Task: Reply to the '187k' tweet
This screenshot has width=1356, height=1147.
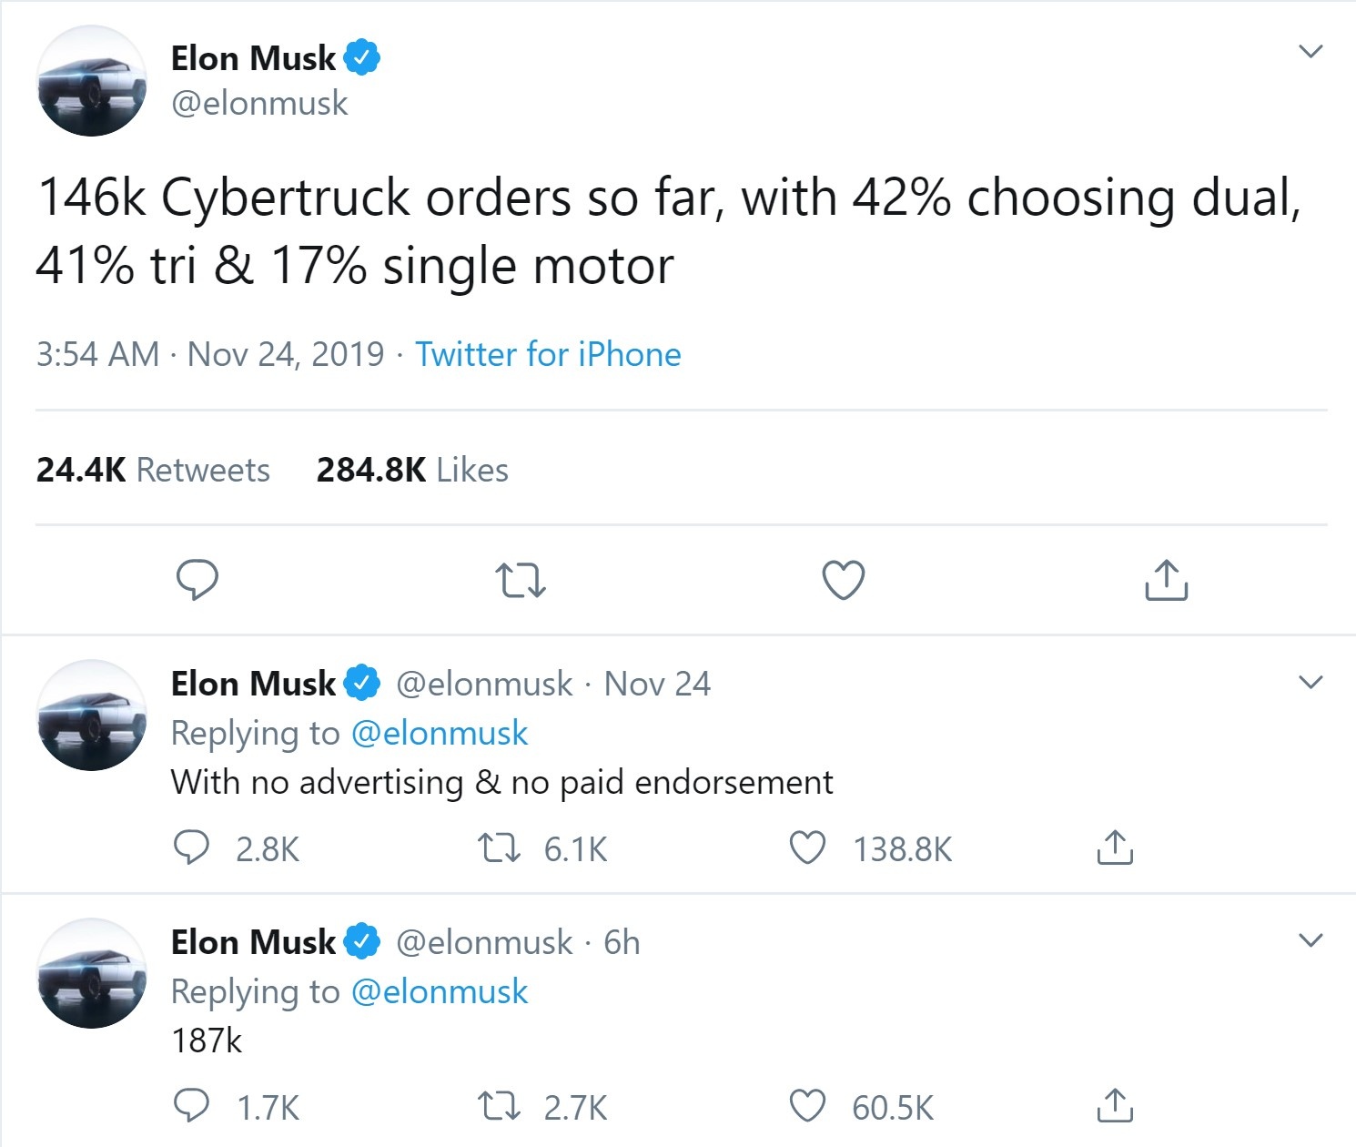Action: tap(193, 1107)
